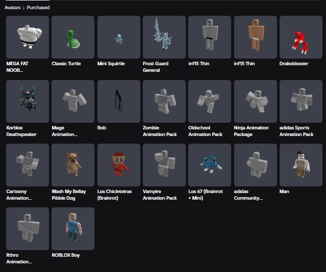
Task: Select the MEGA FAT NOOB avatar thumbnail
Action: click(x=28, y=37)
